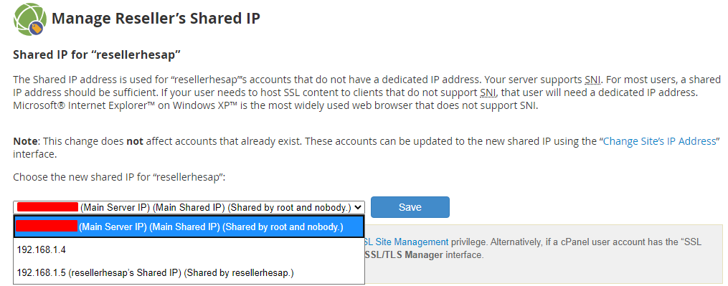
Task: Click the dropdown chevron arrow beside Save
Action: [357, 208]
